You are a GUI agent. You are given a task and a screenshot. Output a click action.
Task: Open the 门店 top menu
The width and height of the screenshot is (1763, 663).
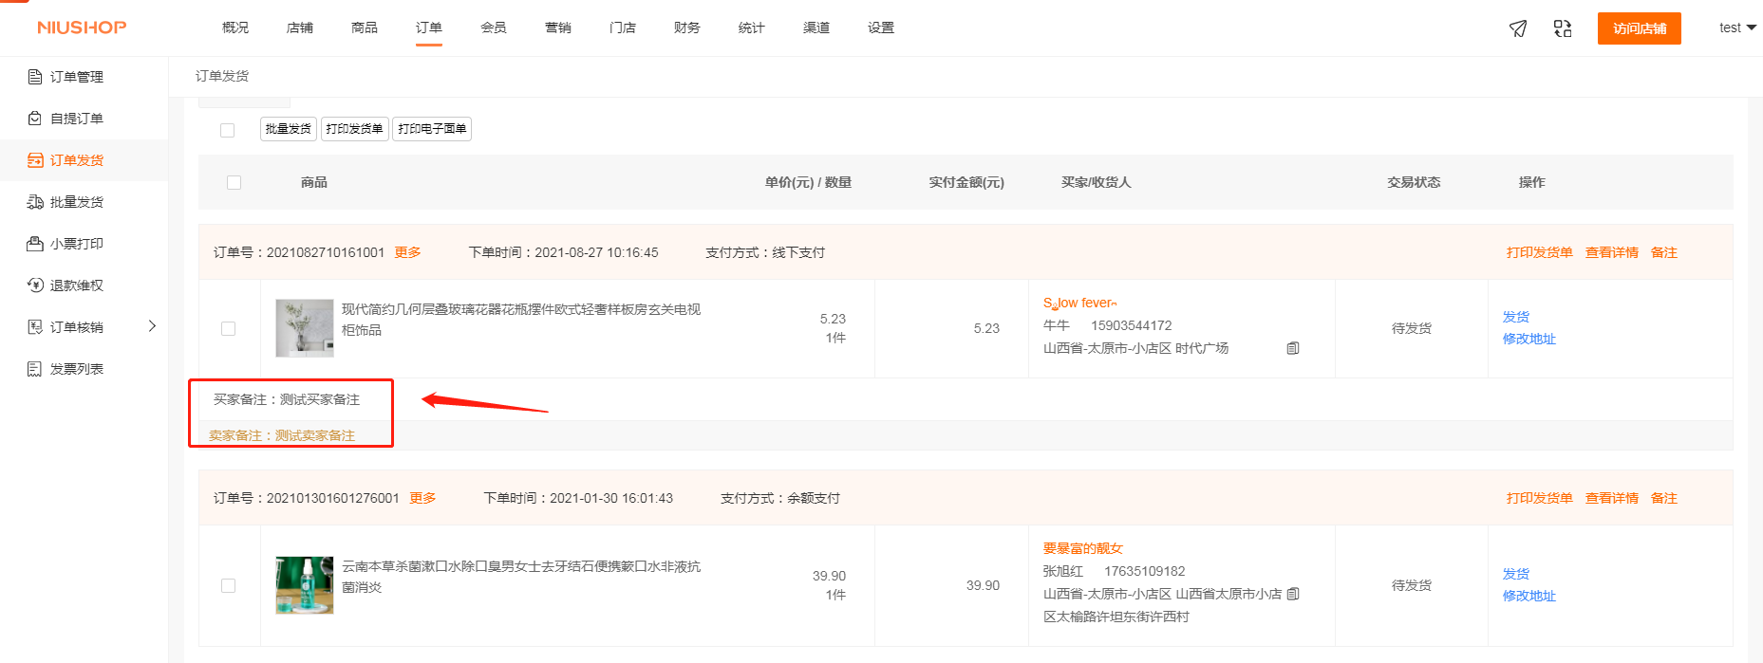623,28
